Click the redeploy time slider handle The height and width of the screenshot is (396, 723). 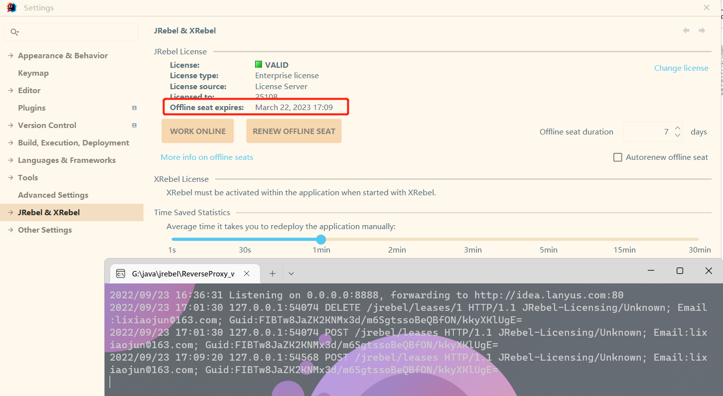tap(321, 240)
